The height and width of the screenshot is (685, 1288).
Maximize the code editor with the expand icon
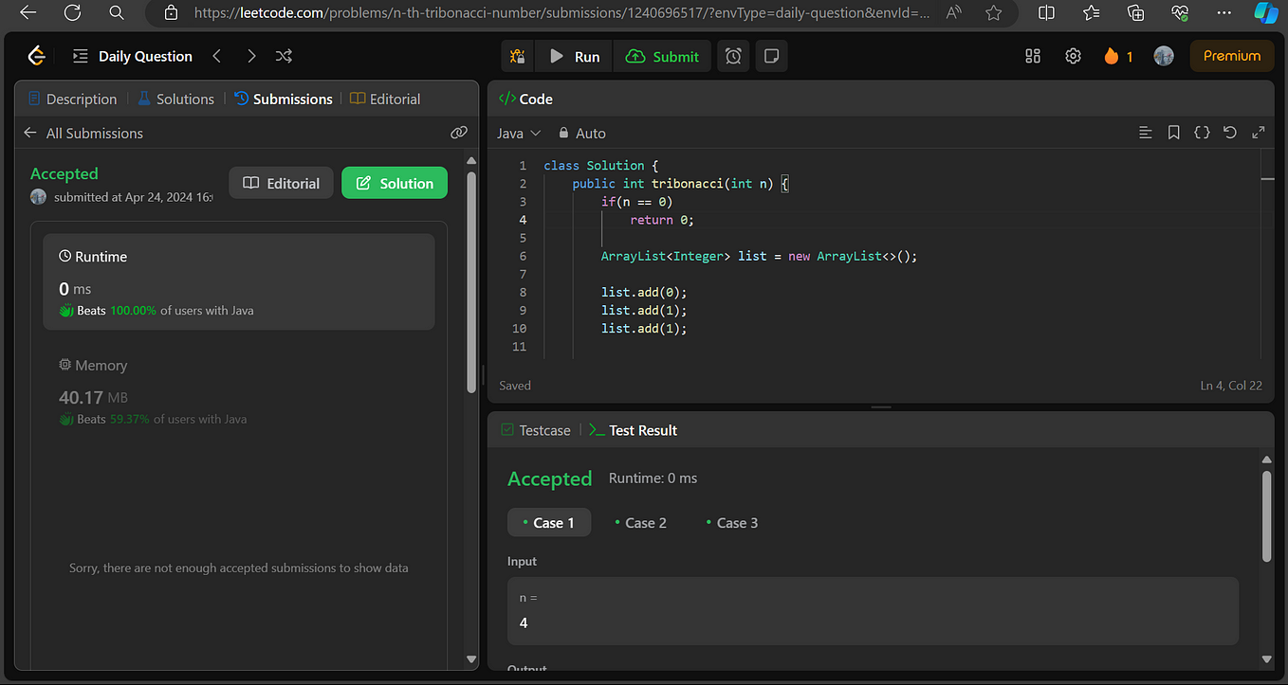coord(1259,133)
